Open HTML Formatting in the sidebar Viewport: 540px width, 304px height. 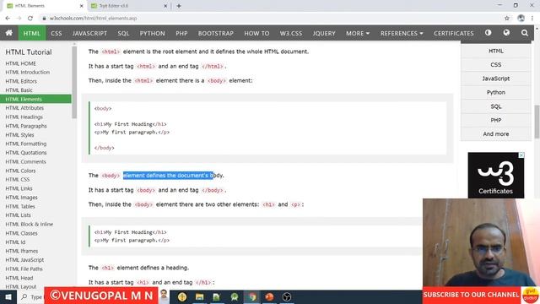[x=26, y=144]
